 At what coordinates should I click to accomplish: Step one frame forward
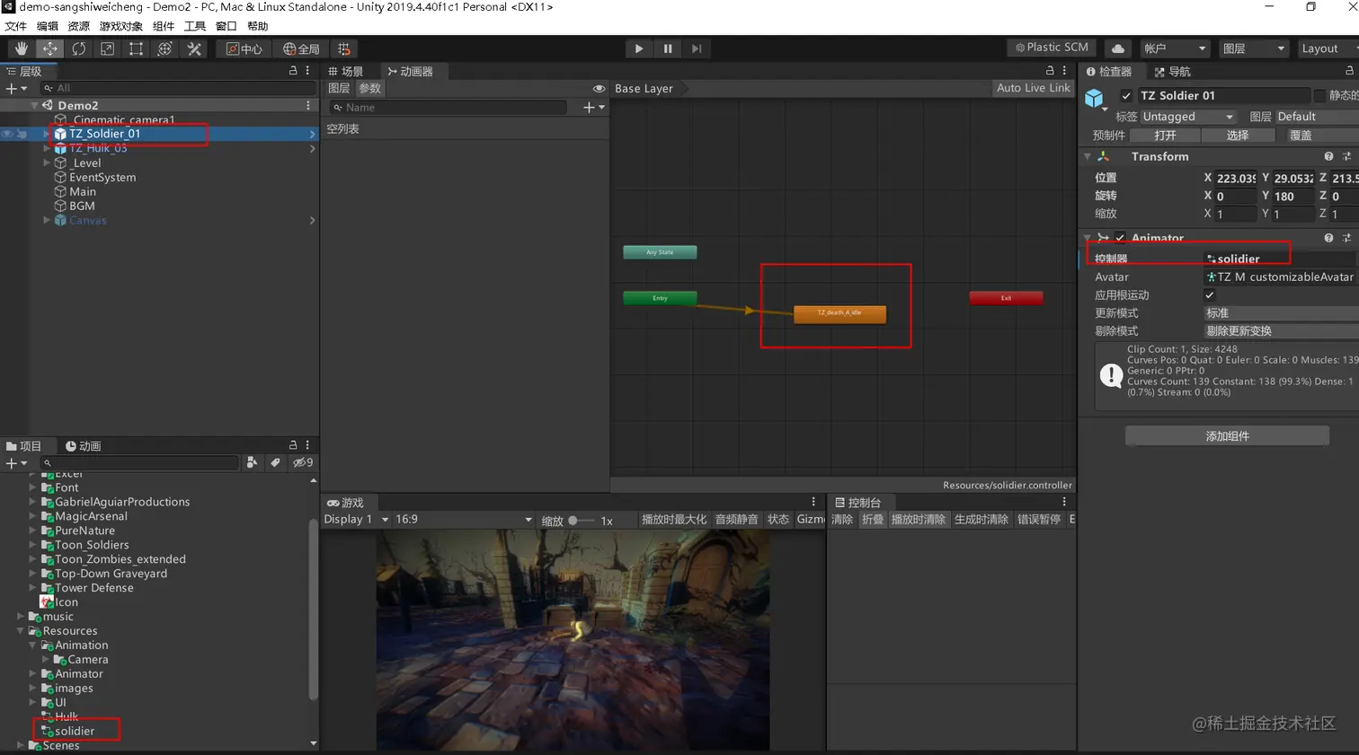[x=696, y=48]
